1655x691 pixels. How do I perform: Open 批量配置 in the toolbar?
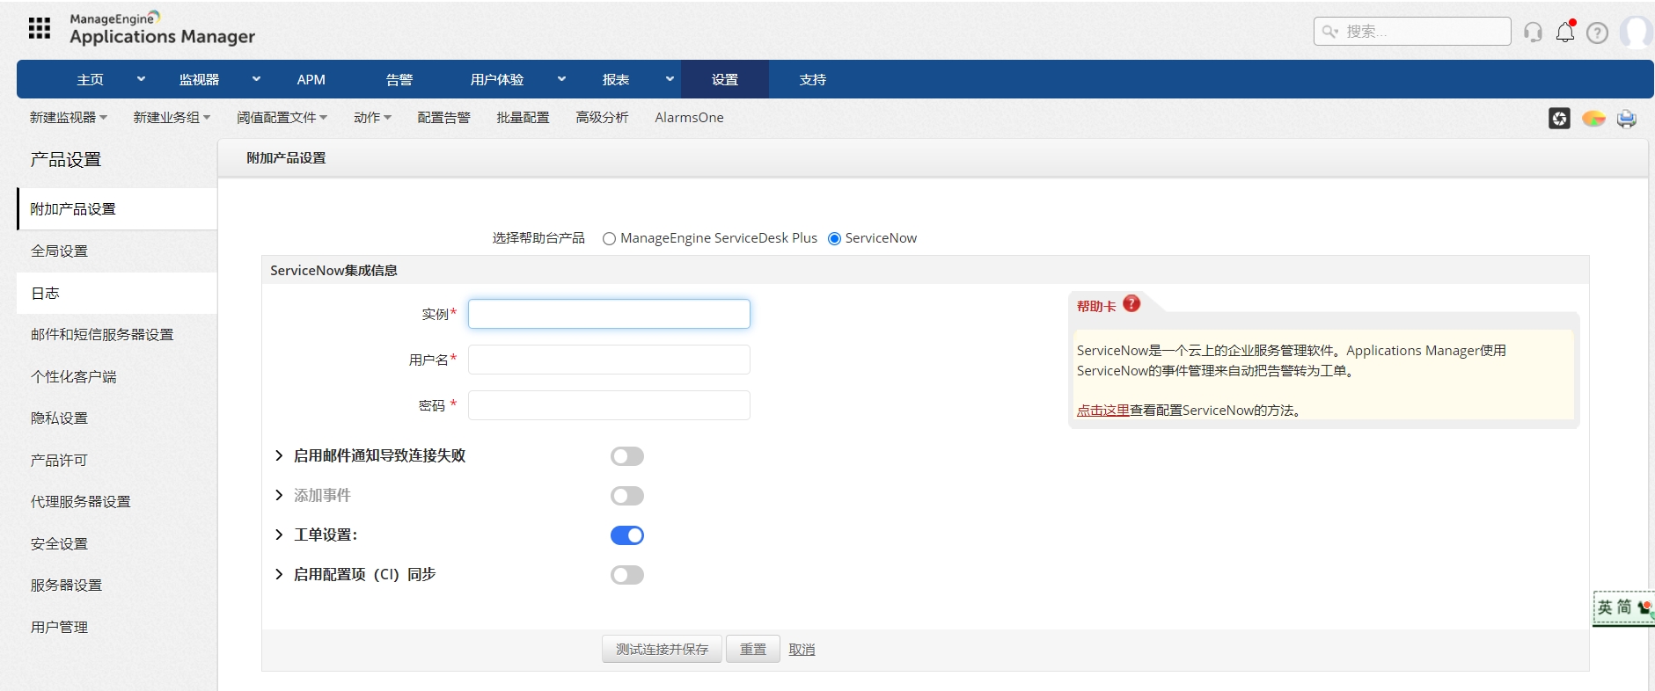pos(523,118)
